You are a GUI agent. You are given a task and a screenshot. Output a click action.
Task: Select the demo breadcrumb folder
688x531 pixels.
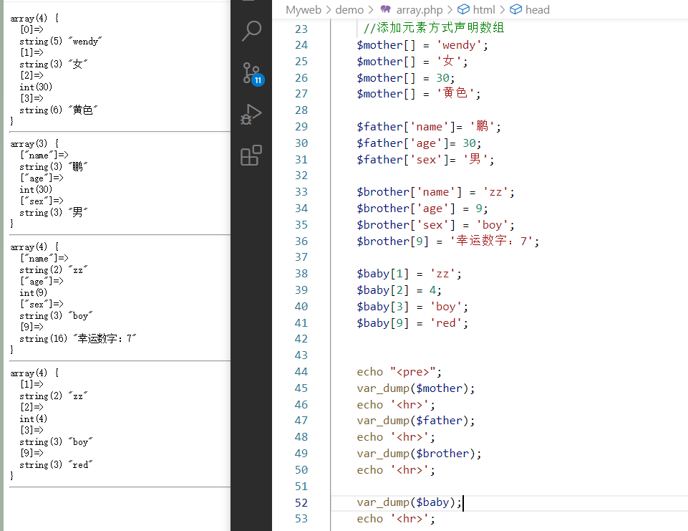(349, 9)
